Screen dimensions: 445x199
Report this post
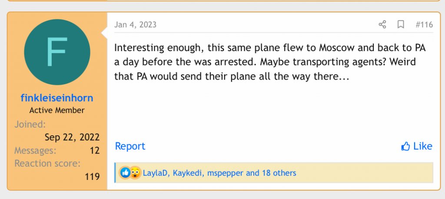point(130,146)
